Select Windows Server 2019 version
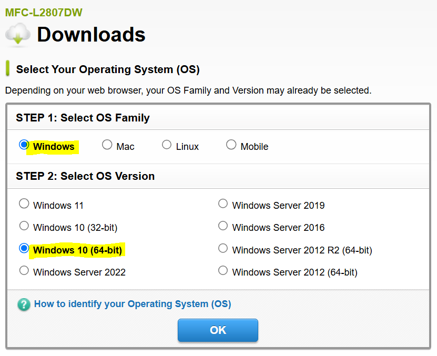This screenshot has height=356, width=437. (223, 204)
